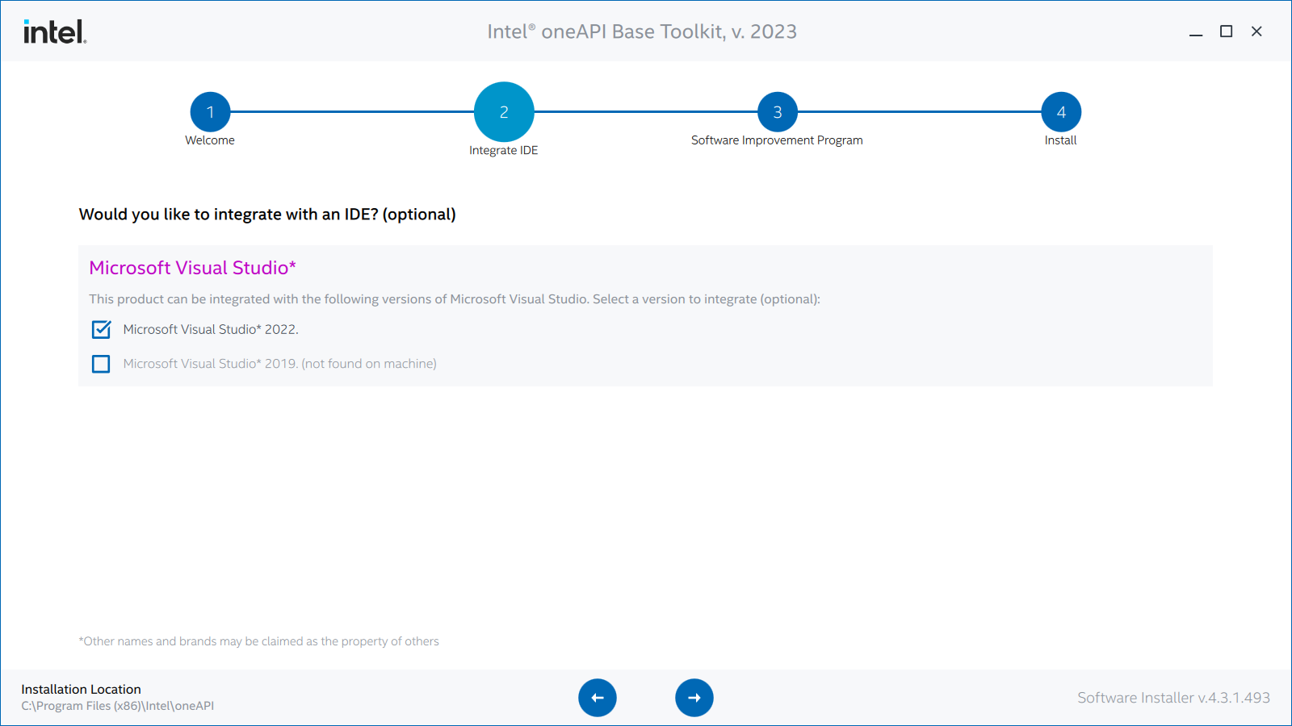
Task: Click the Welcome step label
Action: coord(210,140)
